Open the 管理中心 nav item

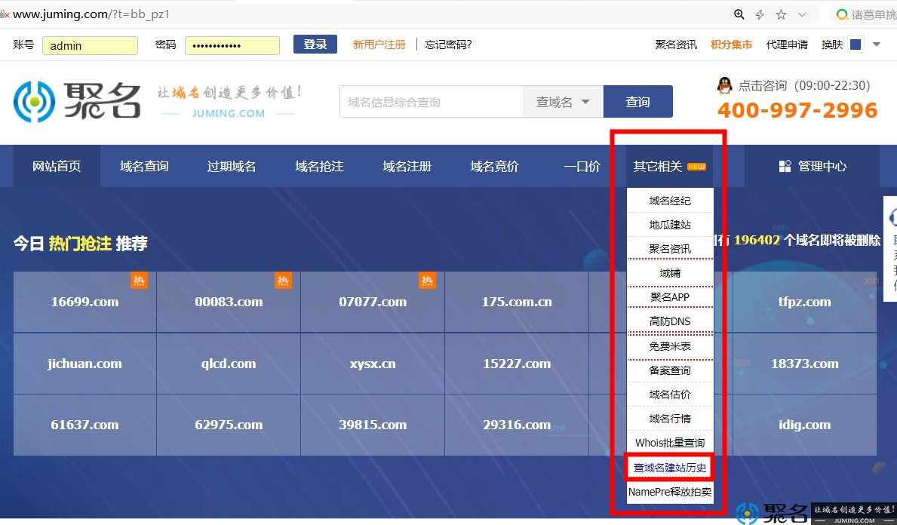813,167
